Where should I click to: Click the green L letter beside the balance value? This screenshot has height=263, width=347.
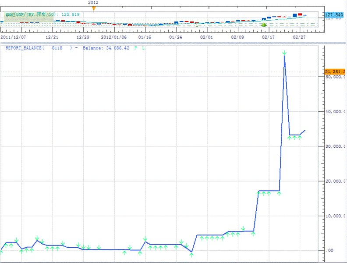coord(144,48)
